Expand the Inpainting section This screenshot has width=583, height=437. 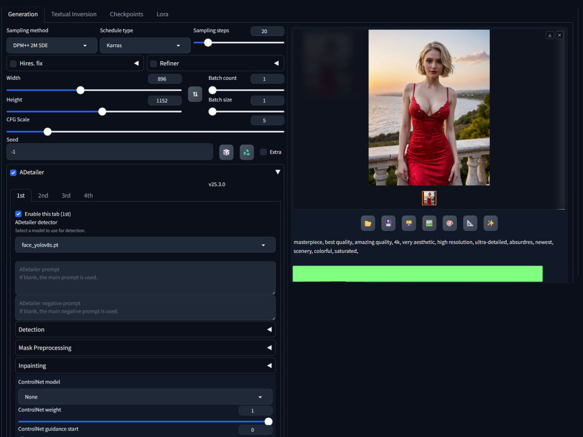(145, 366)
